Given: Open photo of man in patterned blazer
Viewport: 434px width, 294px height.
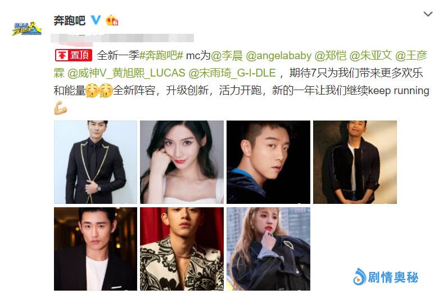Looking at the screenshot, I should [182, 249].
